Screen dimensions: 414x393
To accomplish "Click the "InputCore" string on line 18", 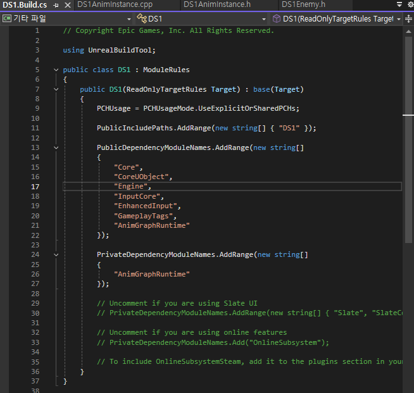I will tap(137, 196).
